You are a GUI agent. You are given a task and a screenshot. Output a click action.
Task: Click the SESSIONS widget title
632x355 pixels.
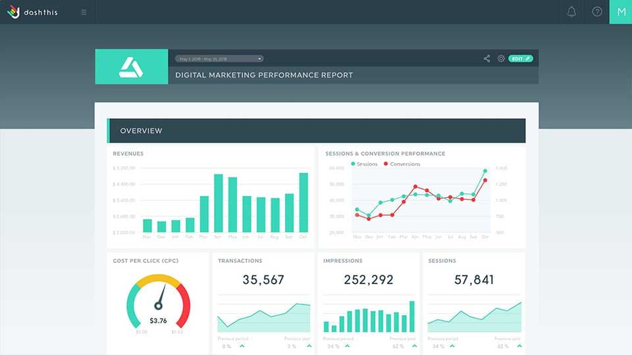442,261
